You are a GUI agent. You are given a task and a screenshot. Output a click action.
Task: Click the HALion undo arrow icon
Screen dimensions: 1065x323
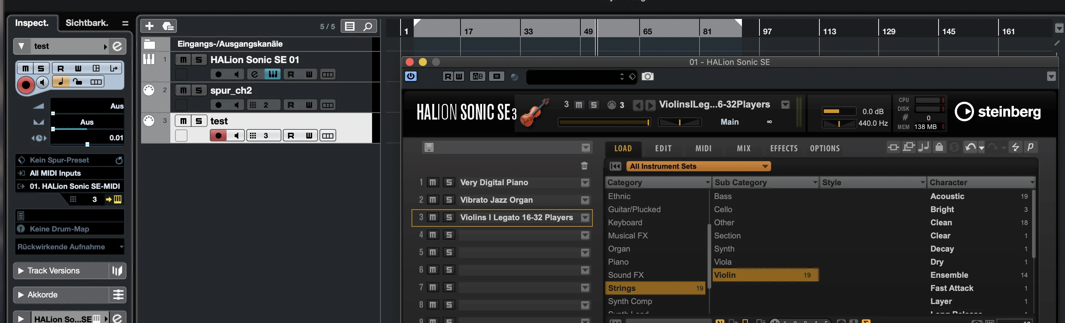970,147
